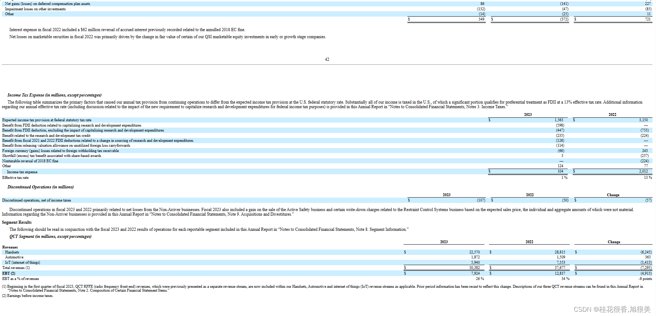Select 'Shortfall (excess) tax benefit' row label
The width and height of the screenshot is (656, 316).
coord(52,156)
